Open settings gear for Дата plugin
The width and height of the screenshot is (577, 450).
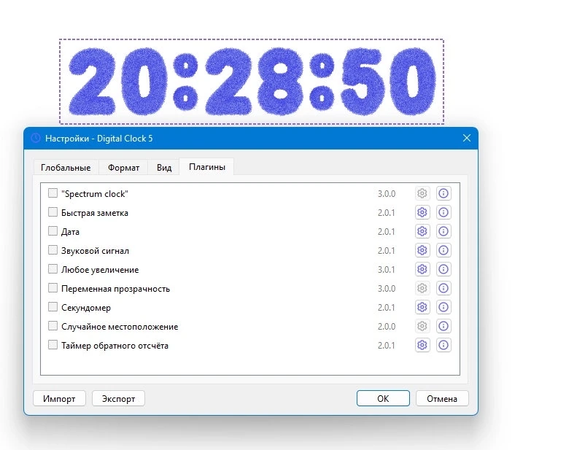click(422, 231)
